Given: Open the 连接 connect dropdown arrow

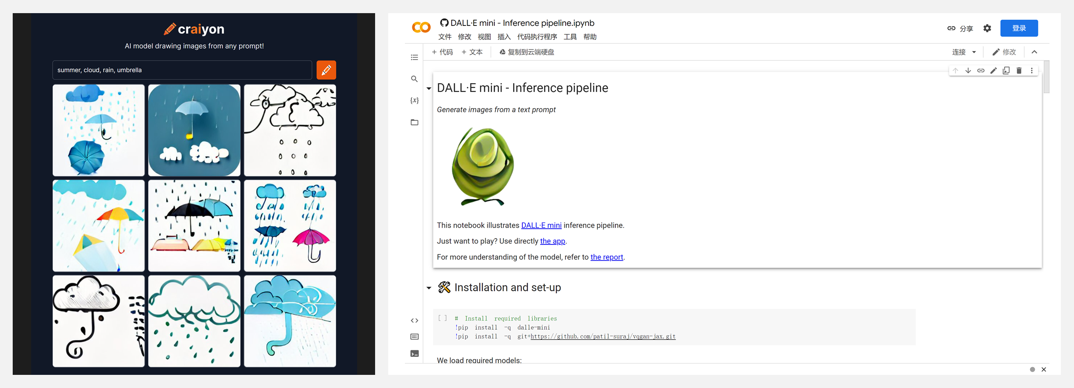Looking at the screenshot, I should pos(974,52).
